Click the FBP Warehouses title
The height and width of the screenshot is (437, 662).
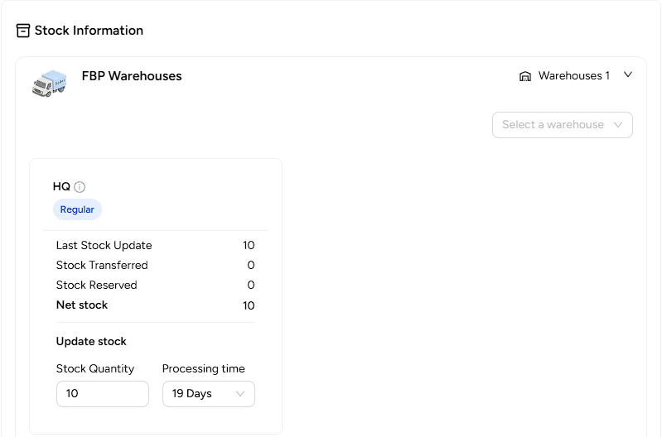(x=132, y=76)
